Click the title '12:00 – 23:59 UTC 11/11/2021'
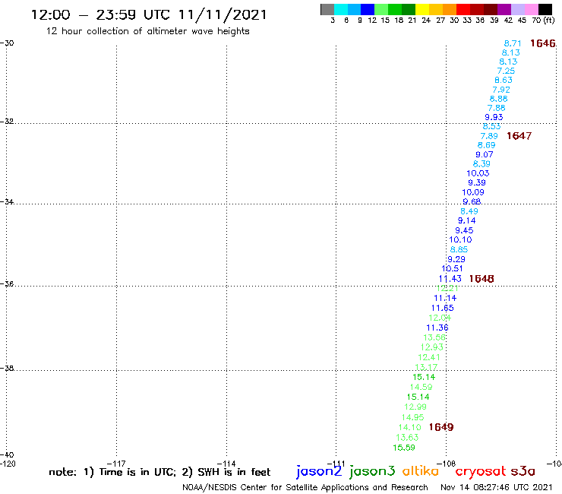The image size is (562, 494). pos(149,14)
